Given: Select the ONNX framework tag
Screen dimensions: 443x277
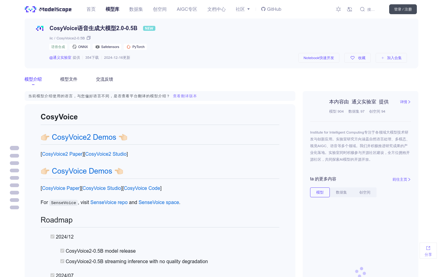Looking at the screenshot, I should 80,47.
